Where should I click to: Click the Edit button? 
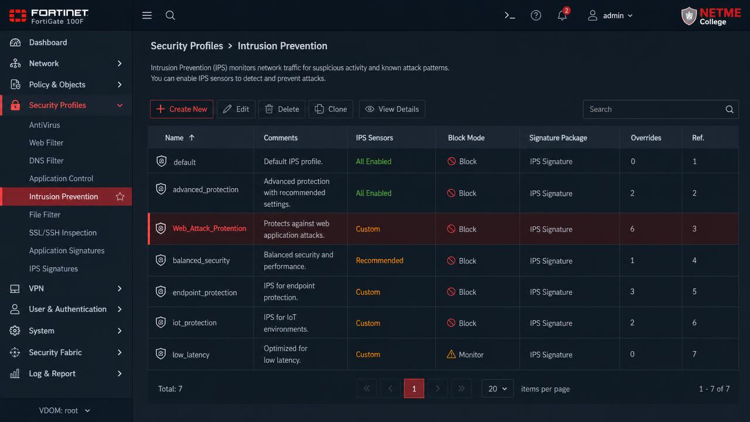click(x=236, y=109)
